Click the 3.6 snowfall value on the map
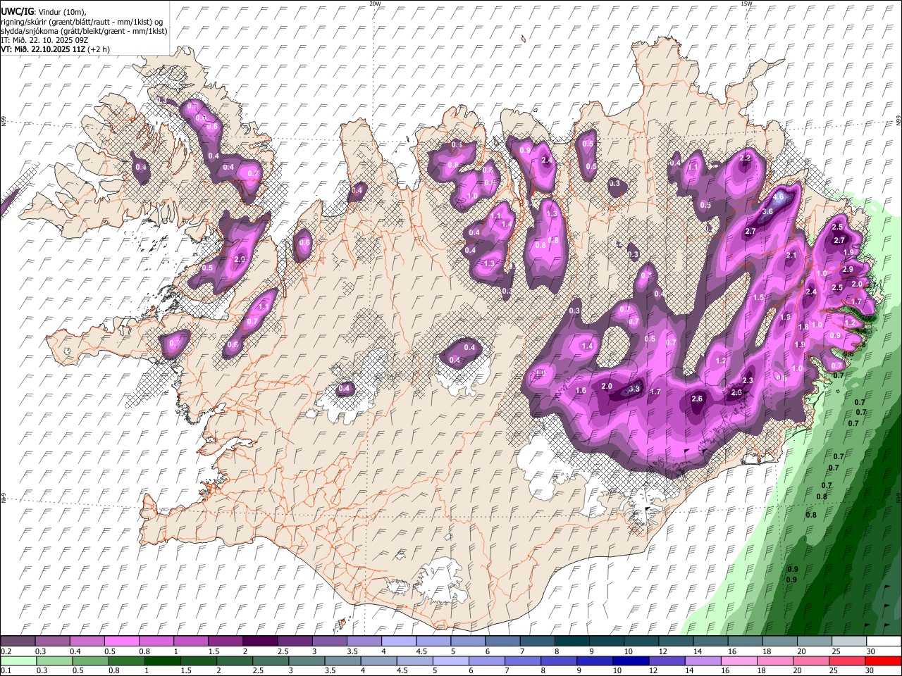The width and height of the screenshot is (902, 676). coord(768,212)
